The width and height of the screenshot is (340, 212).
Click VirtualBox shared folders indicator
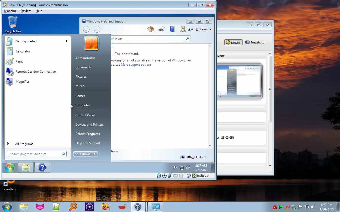point(176,176)
